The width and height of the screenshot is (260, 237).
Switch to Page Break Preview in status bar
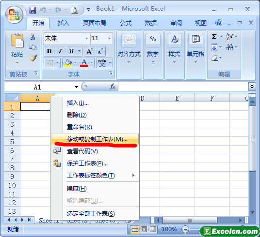(153, 229)
